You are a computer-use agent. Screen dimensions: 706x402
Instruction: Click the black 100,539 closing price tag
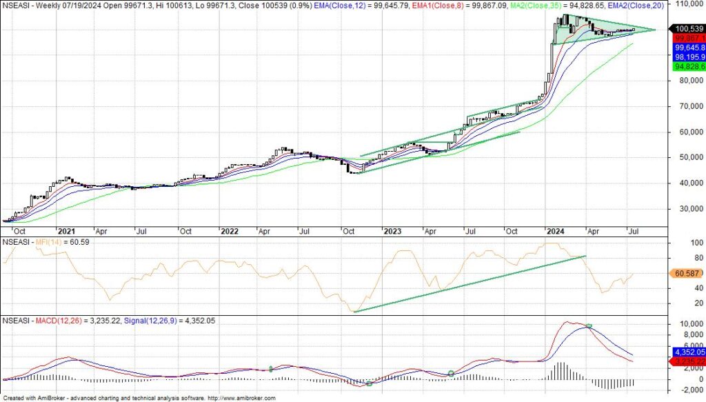pyautogui.click(x=689, y=28)
